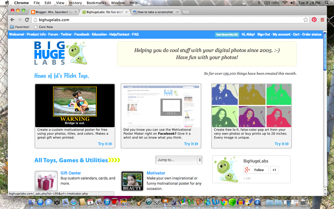
Task: Click the Chrome forward arrow
Action: coord(19,20)
